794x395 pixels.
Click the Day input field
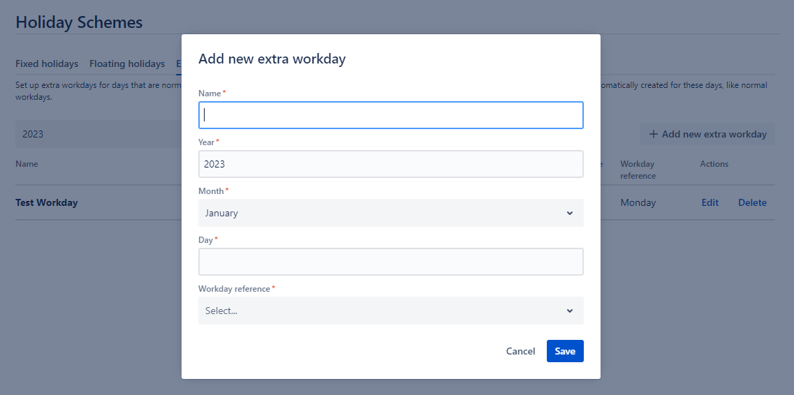pyautogui.click(x=390, y=262)
